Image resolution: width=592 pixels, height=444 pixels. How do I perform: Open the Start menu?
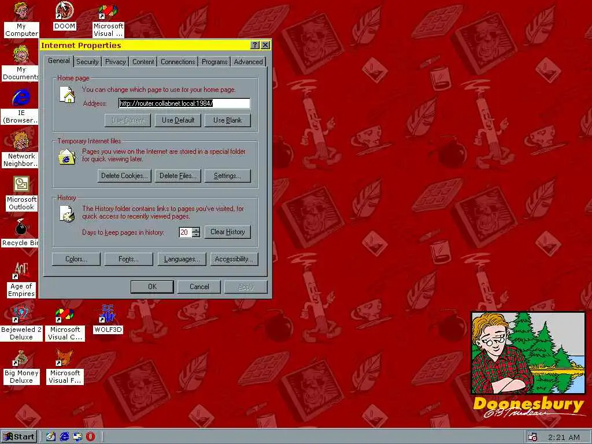pyautogui.click(x=19, y=437)
